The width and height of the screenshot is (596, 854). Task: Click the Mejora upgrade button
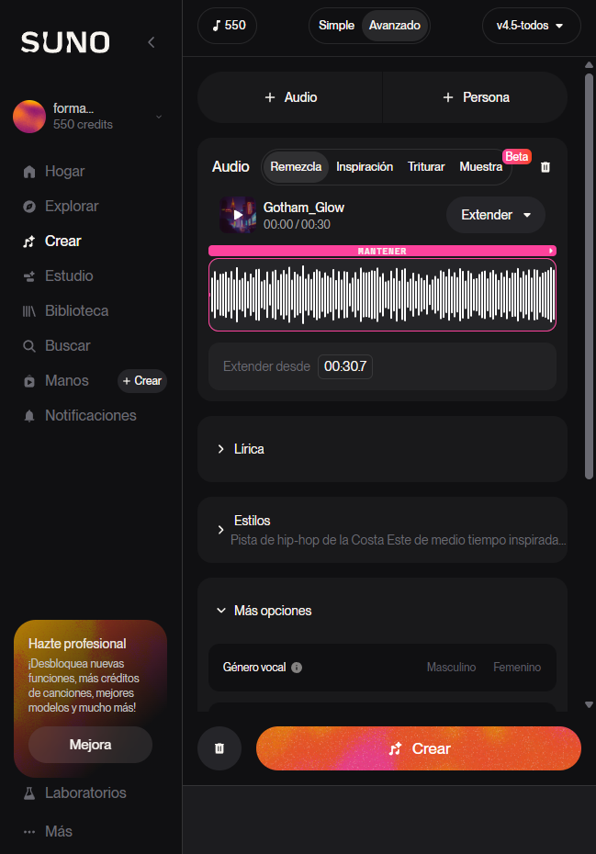coord(90,745)
